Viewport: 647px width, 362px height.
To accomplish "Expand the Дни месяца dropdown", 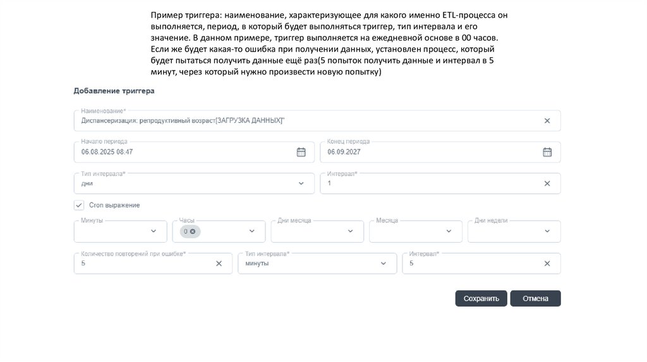I will point(351,231).
